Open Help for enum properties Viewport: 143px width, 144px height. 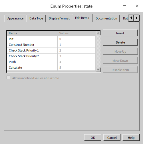(131, 138)
